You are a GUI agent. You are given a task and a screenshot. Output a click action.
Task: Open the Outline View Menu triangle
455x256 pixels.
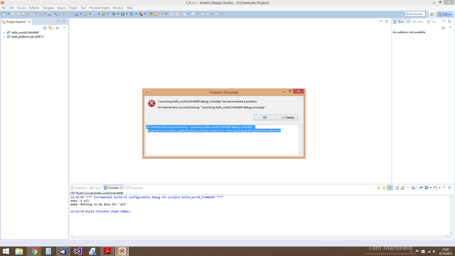[x=450, y=28]
